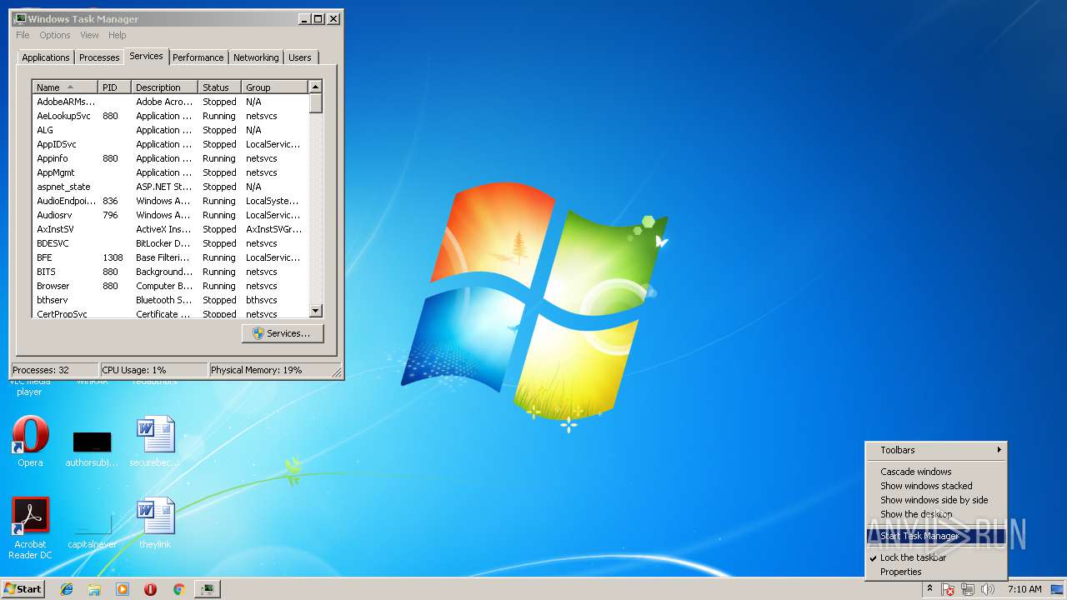
Task: Click the Start button
Action: [x=23, y=588]
